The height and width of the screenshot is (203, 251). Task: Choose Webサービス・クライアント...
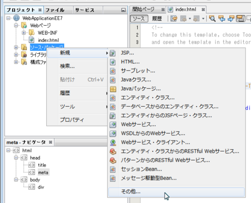coord(176,143)
